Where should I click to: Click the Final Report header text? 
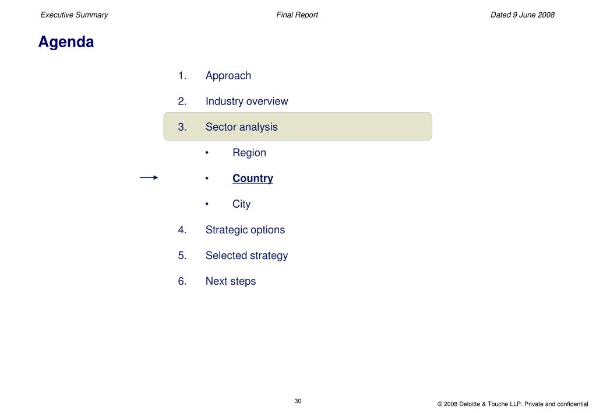[297, 15]
